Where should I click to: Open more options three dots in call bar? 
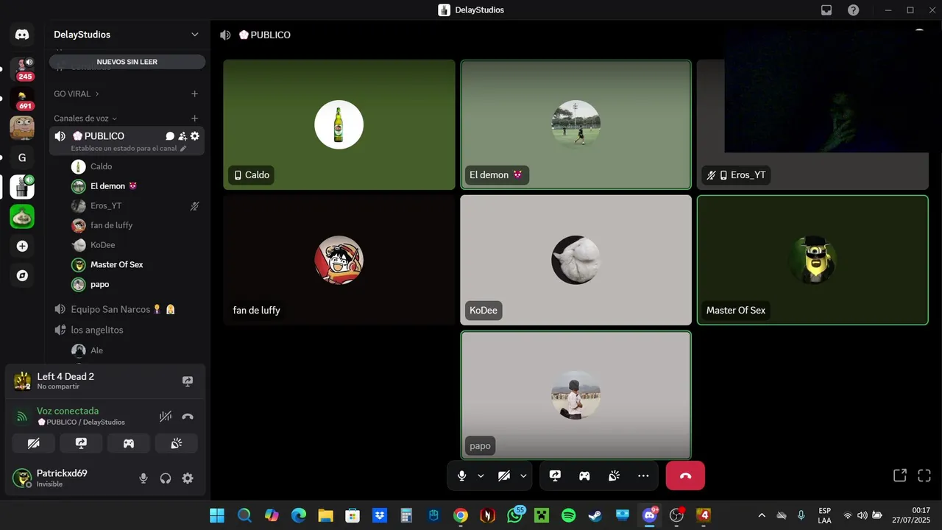point(643,476)
